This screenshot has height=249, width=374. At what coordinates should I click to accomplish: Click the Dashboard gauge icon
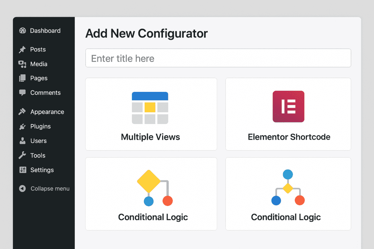click(x=23, y=31)
